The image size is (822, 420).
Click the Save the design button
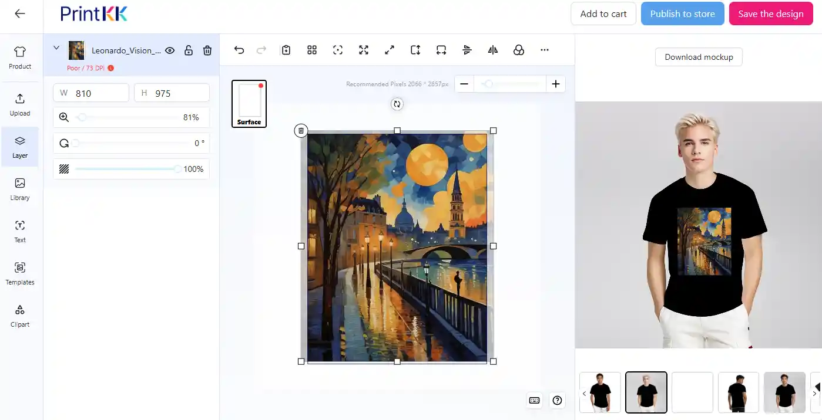(x=770, y=14)
